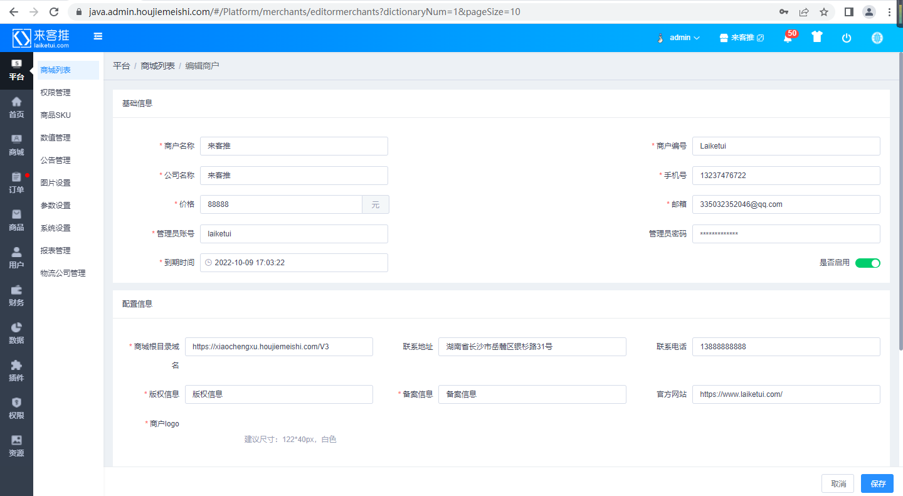Viewport: 903px width, 496px height.
Task: Focus the 商户编号 input field
Action: click(x=786, y=146)
